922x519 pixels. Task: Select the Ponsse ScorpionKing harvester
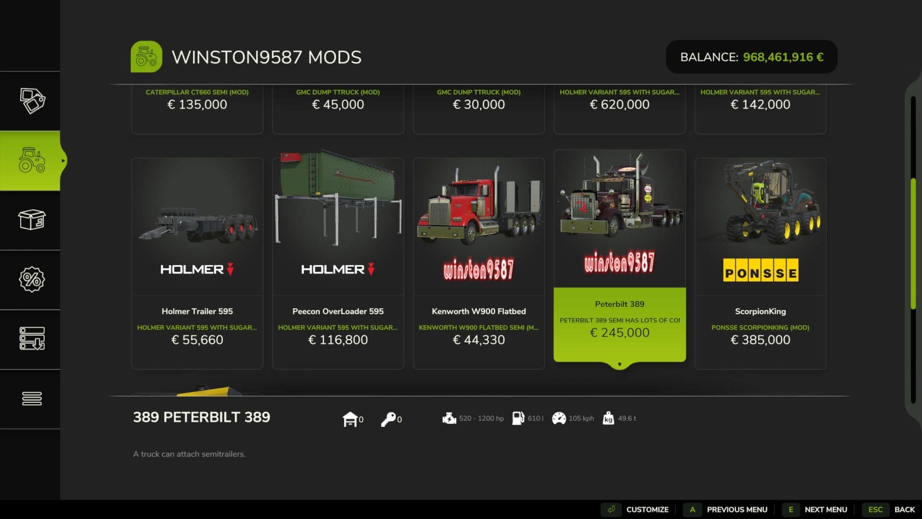760,263
